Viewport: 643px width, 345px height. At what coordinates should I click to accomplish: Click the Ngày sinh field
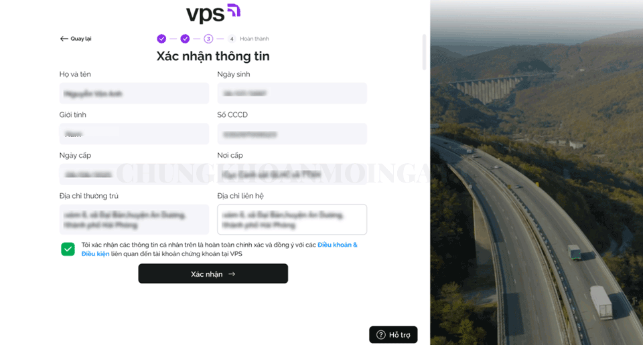point(292,94)
